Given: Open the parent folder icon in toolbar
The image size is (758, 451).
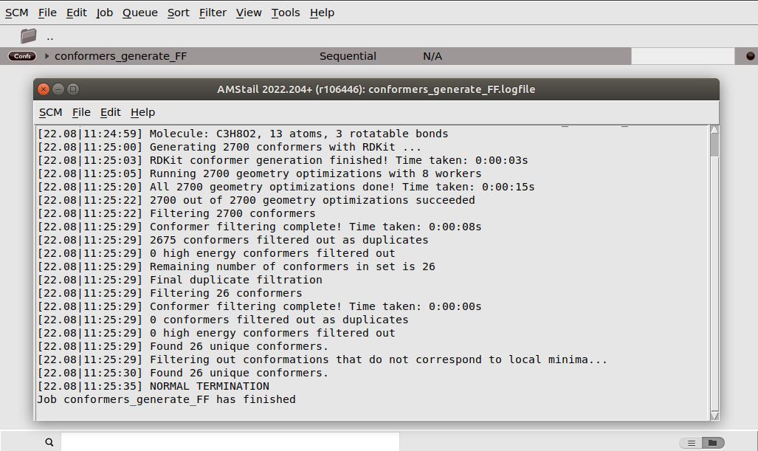Looking at the screenshot, I should tap(27, 34).
